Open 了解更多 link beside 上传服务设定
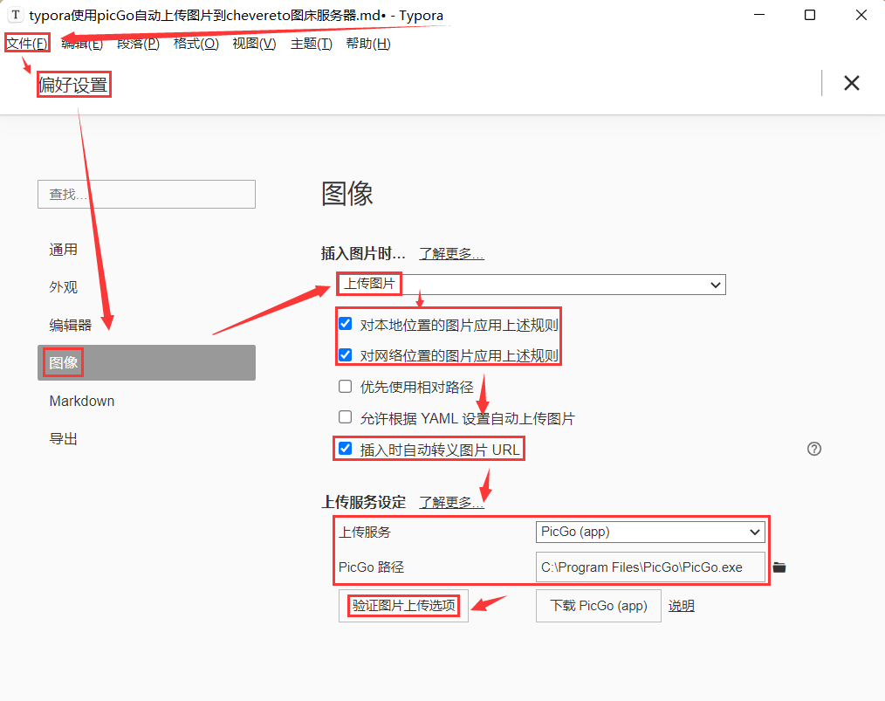This screenshot has width=885, height=701. click(451, 502)
